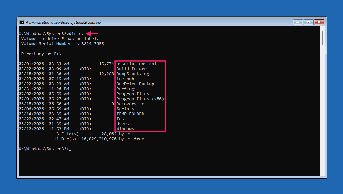Viewport: 343px width, 194px height.
Task: Click the time 11:26 PM on PerfLogs row
Action: 59,89
